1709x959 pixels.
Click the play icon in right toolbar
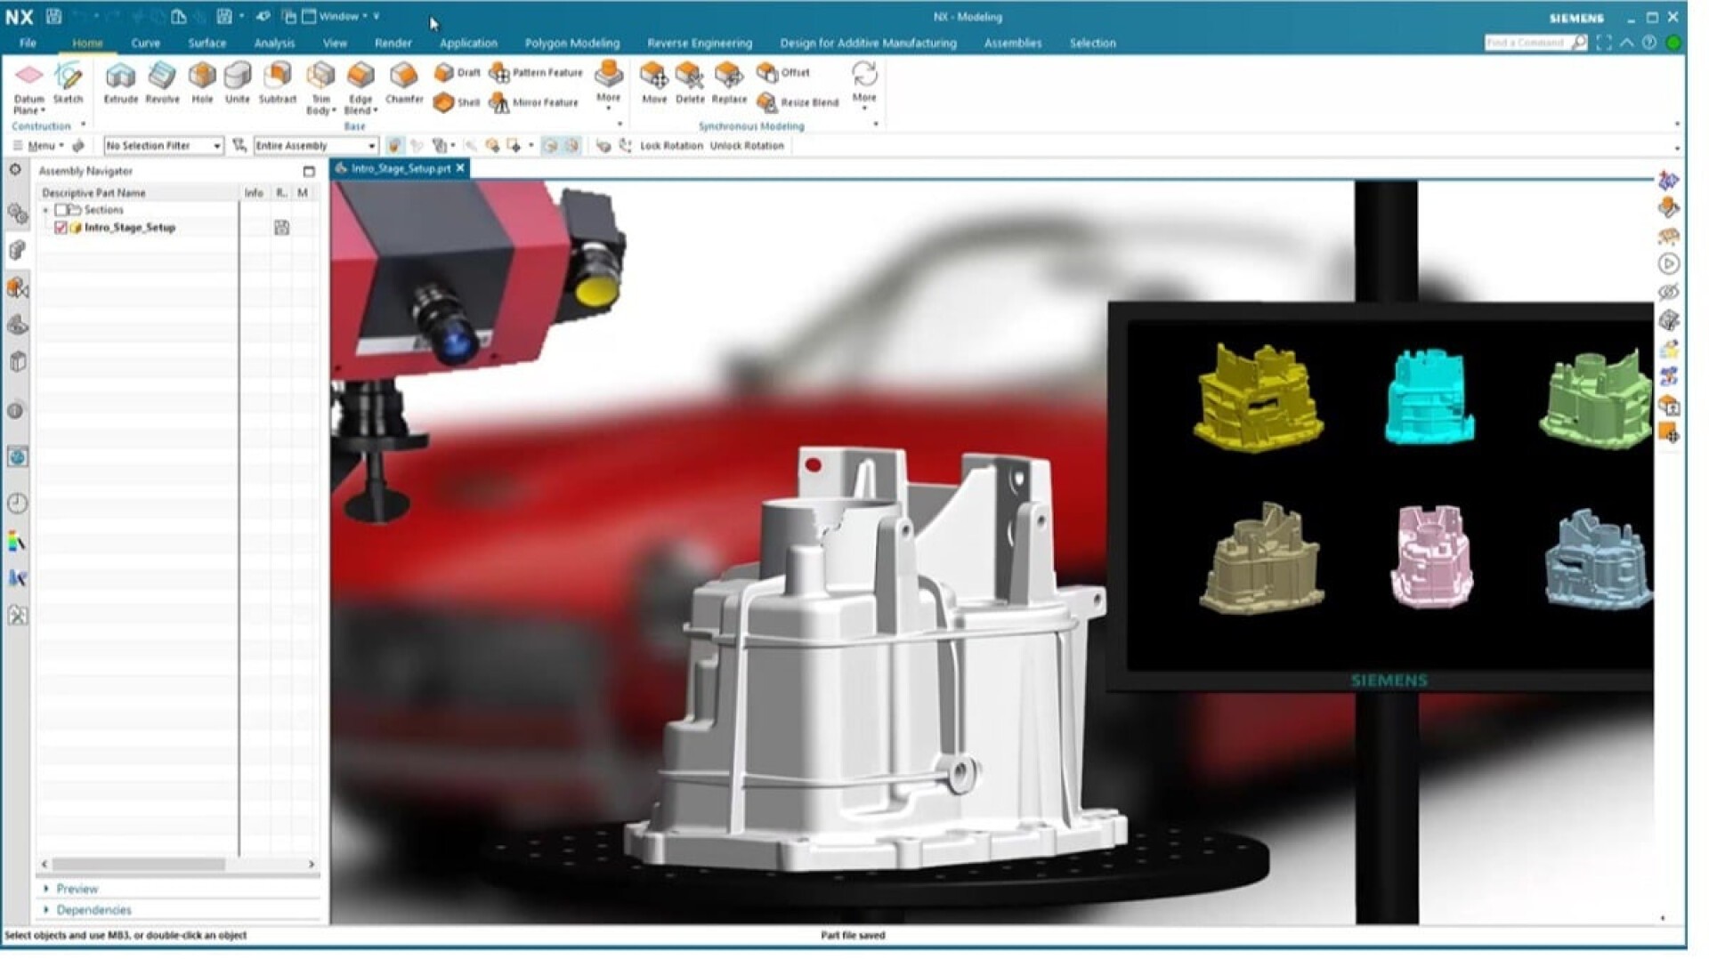[x=1669, y=264]
